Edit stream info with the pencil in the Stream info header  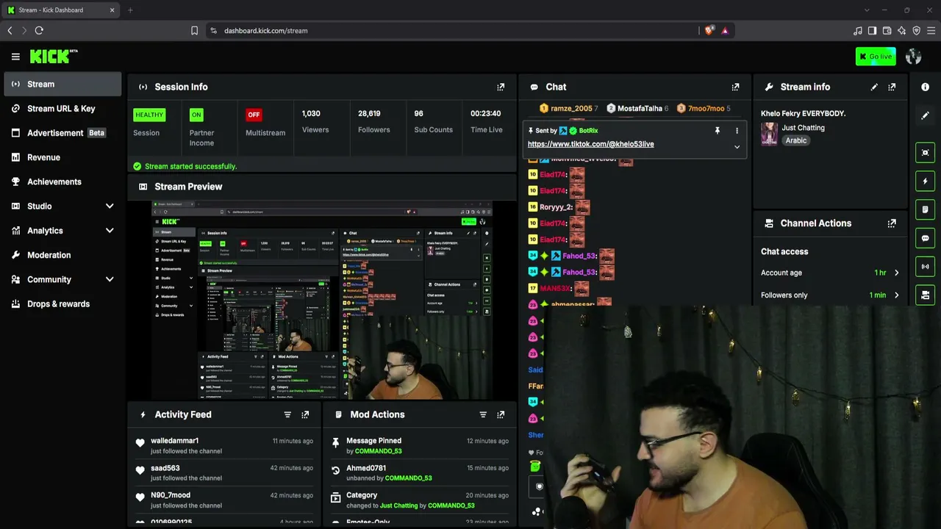tap(874, 87)
